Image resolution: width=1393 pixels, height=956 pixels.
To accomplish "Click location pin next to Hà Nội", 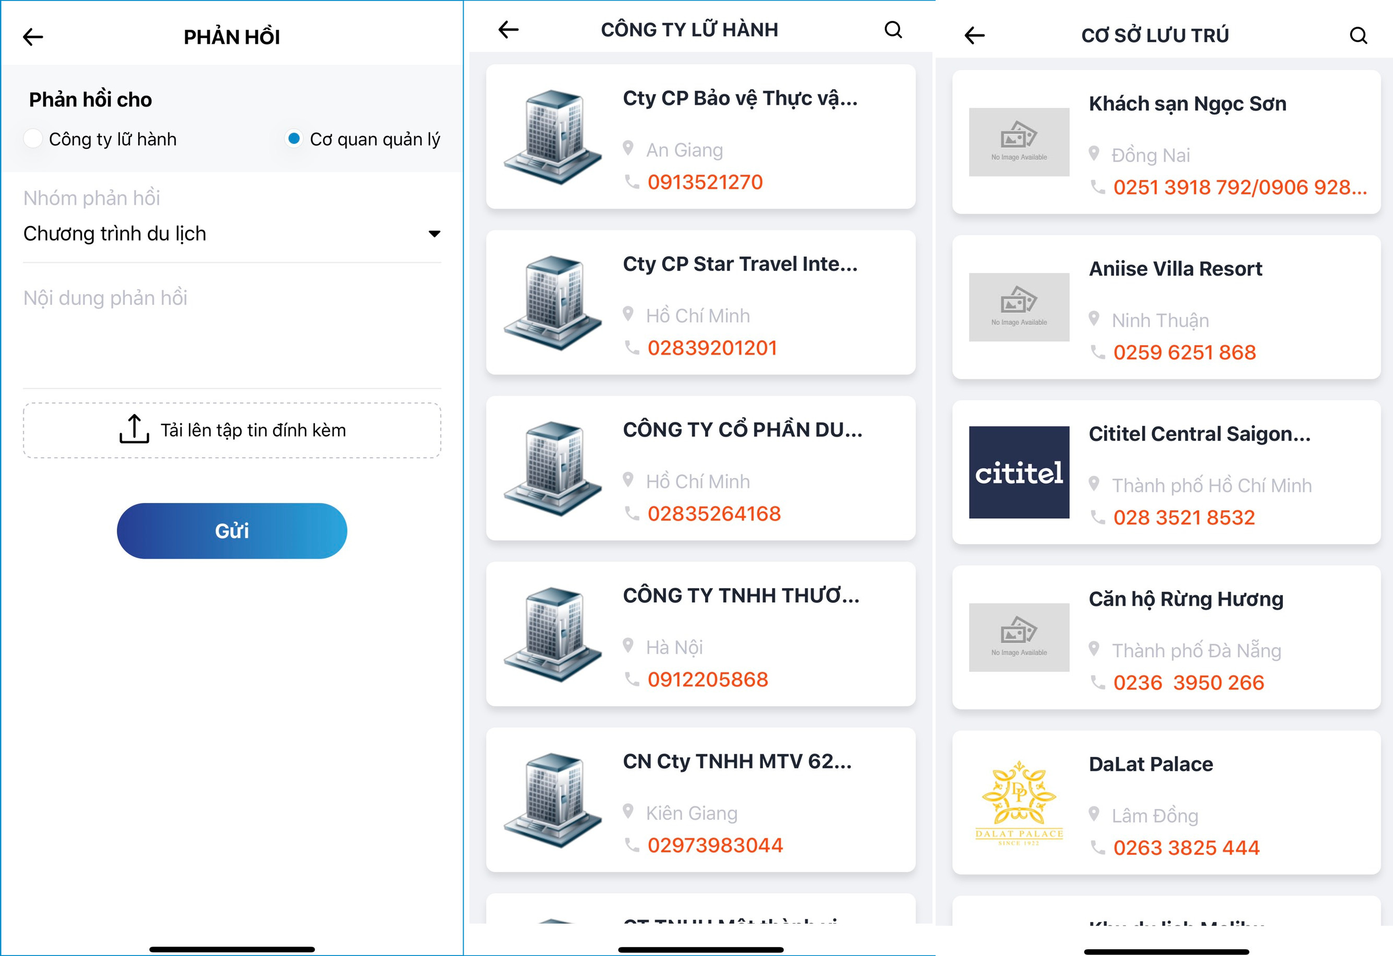I will [628, 645].
